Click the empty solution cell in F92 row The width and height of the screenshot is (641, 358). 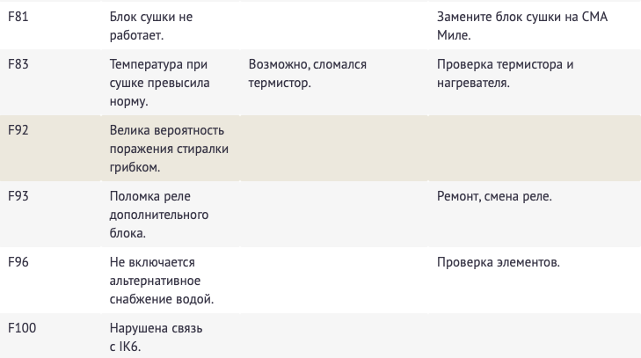click(x=535, y=148)
